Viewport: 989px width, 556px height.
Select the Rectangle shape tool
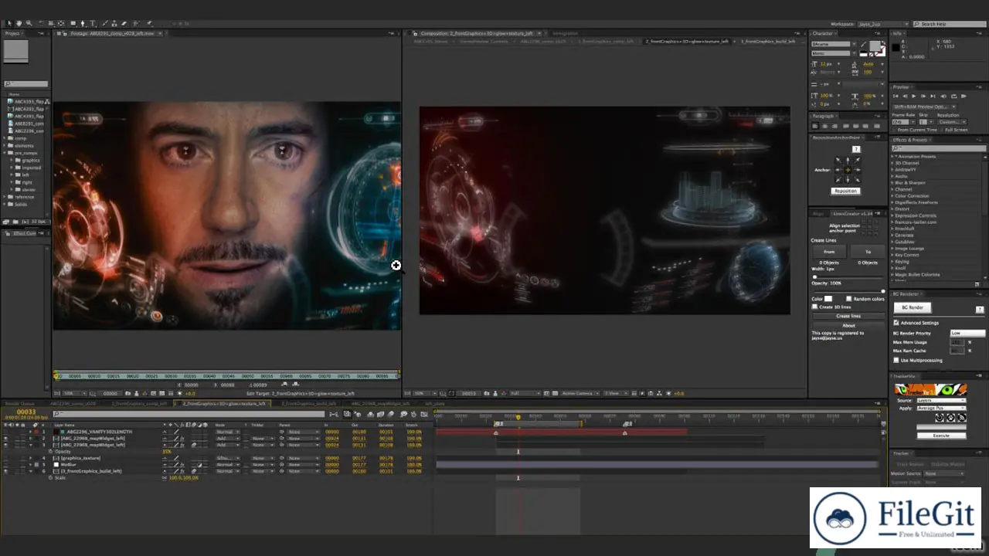pos(73,23)
